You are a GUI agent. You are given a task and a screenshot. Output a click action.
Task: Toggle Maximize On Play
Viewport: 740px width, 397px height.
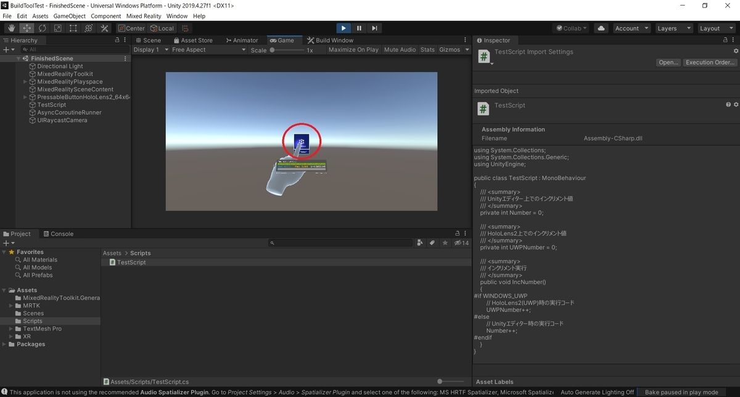point(353,49)
